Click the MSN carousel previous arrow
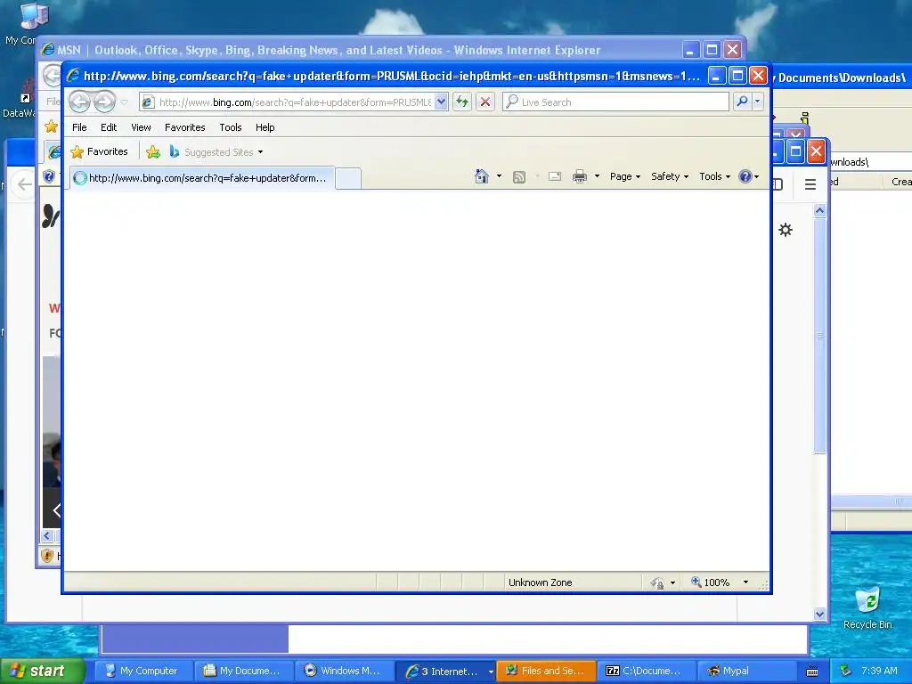 56,510
